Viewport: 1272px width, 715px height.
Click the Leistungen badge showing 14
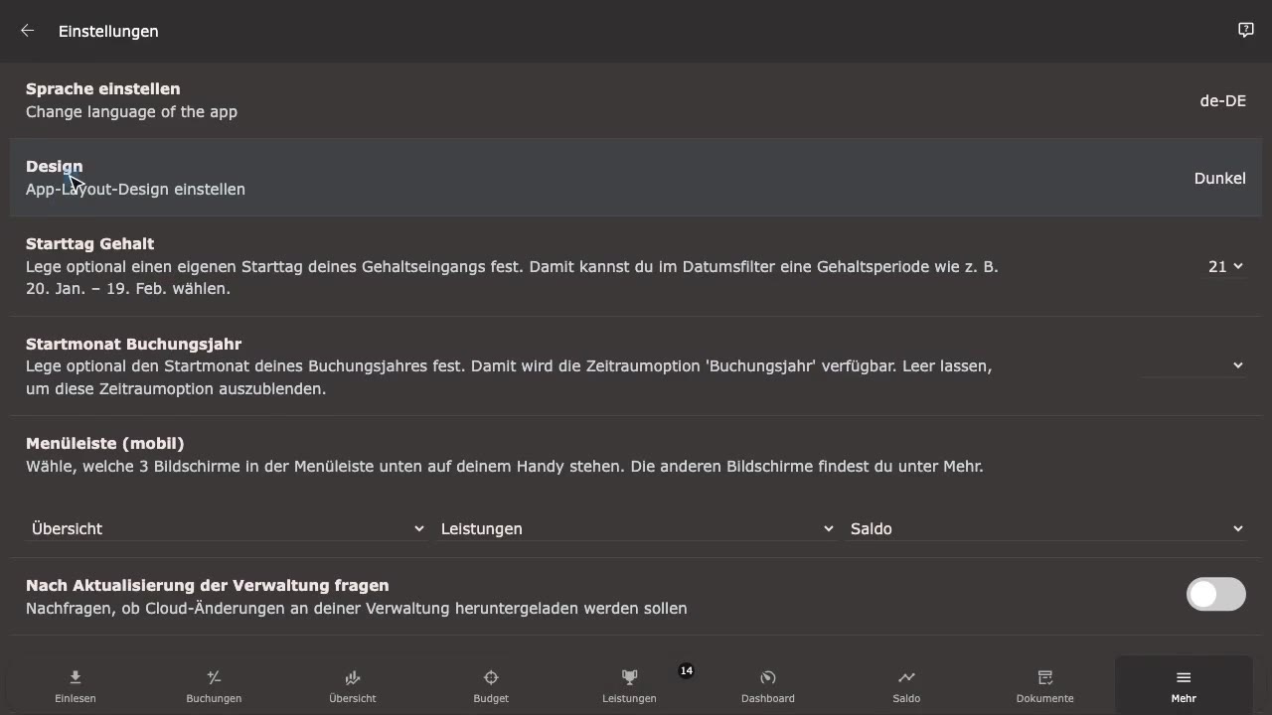686,670
